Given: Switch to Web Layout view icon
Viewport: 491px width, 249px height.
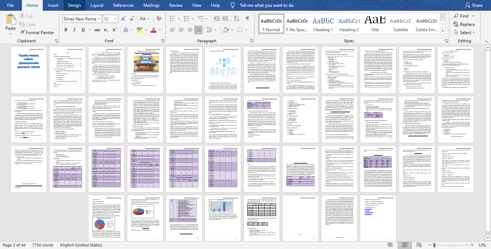Looking at the screenshot, I should [x=419, y=245].
